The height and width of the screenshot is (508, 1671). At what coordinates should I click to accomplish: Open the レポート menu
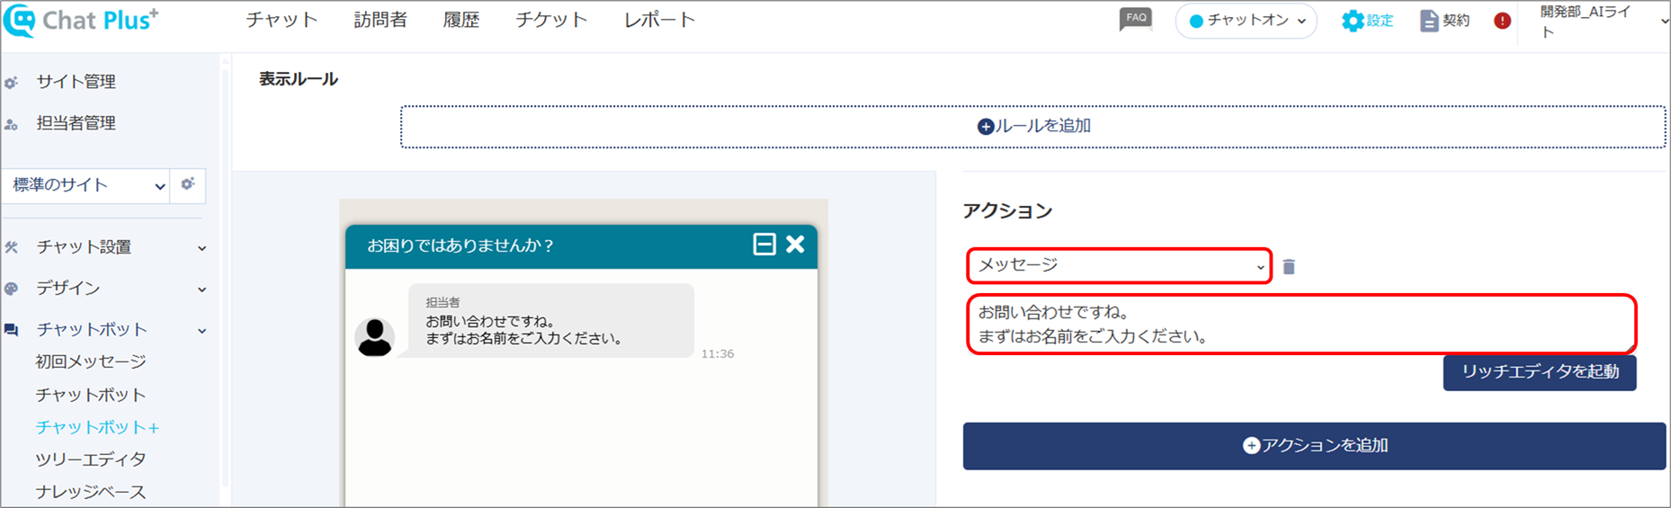click(x=659, y=20)
